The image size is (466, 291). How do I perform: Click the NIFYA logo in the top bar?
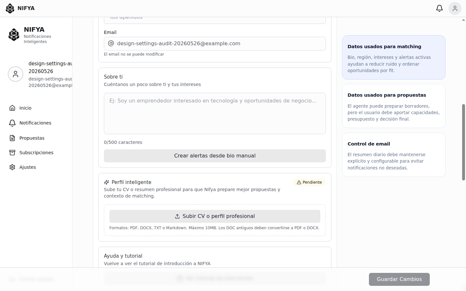click(20, 8)
